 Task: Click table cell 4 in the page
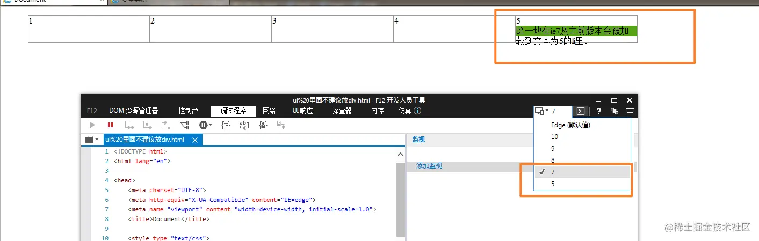(x=454, y=29)
